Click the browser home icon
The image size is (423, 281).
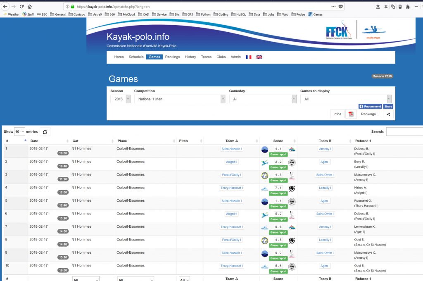[29, 7]
